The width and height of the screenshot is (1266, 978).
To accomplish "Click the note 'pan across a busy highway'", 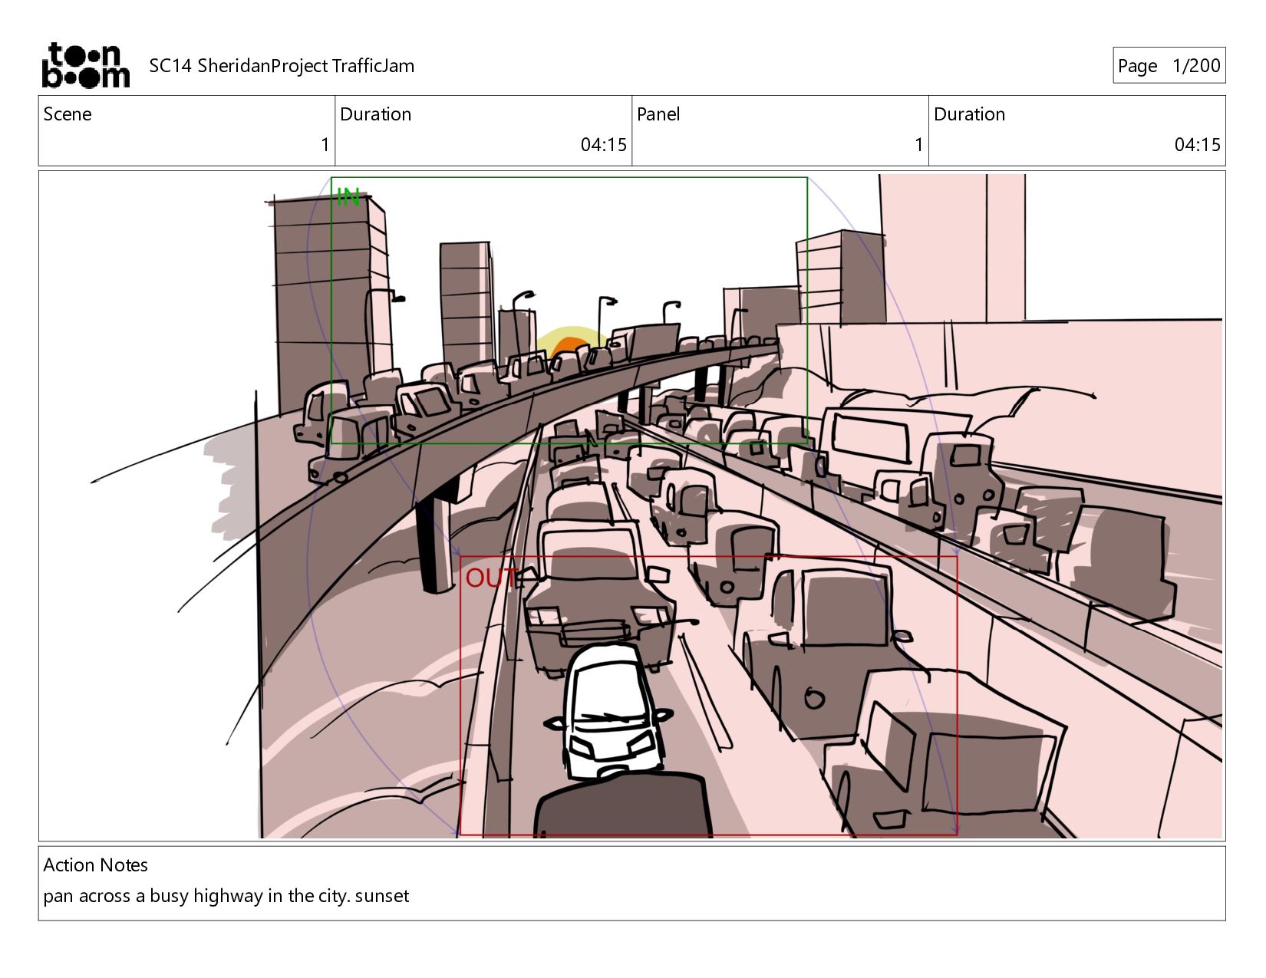I will click(153, 896).
